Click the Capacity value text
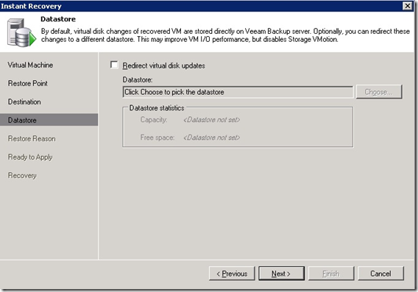 tap(212, 120)
